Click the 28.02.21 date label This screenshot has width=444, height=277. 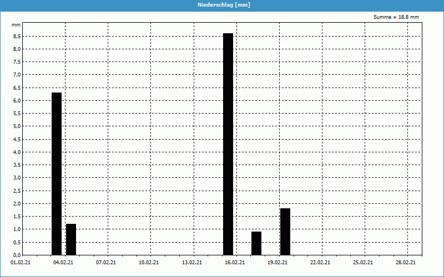(406, 263)
